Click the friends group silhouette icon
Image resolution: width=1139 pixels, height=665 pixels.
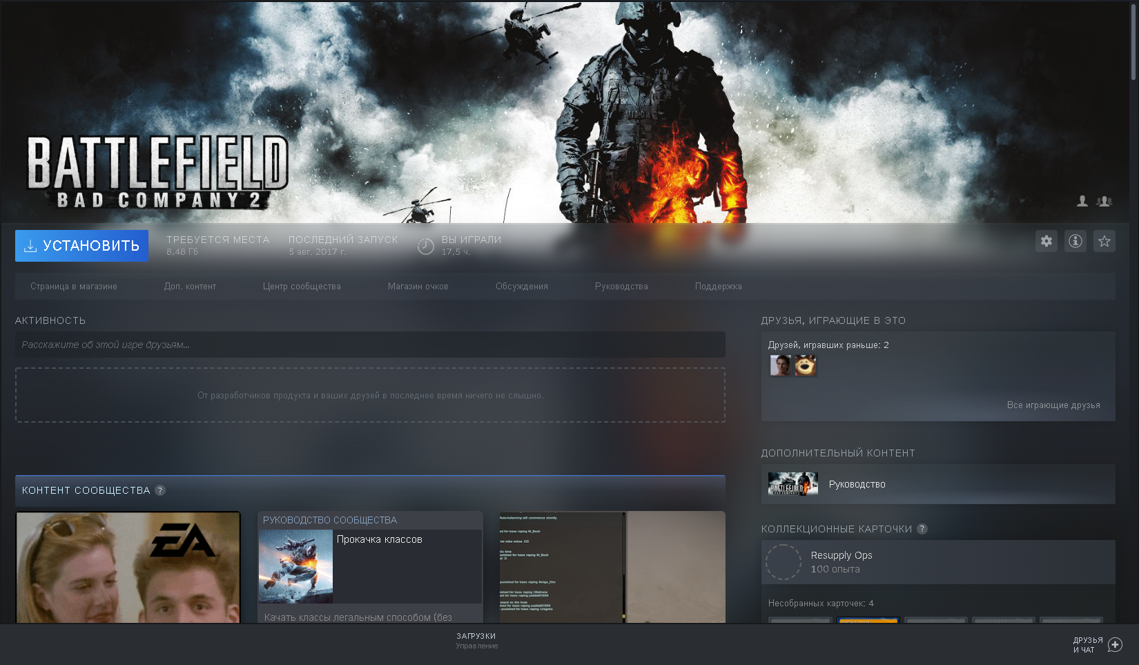[x=1104, y=201]
